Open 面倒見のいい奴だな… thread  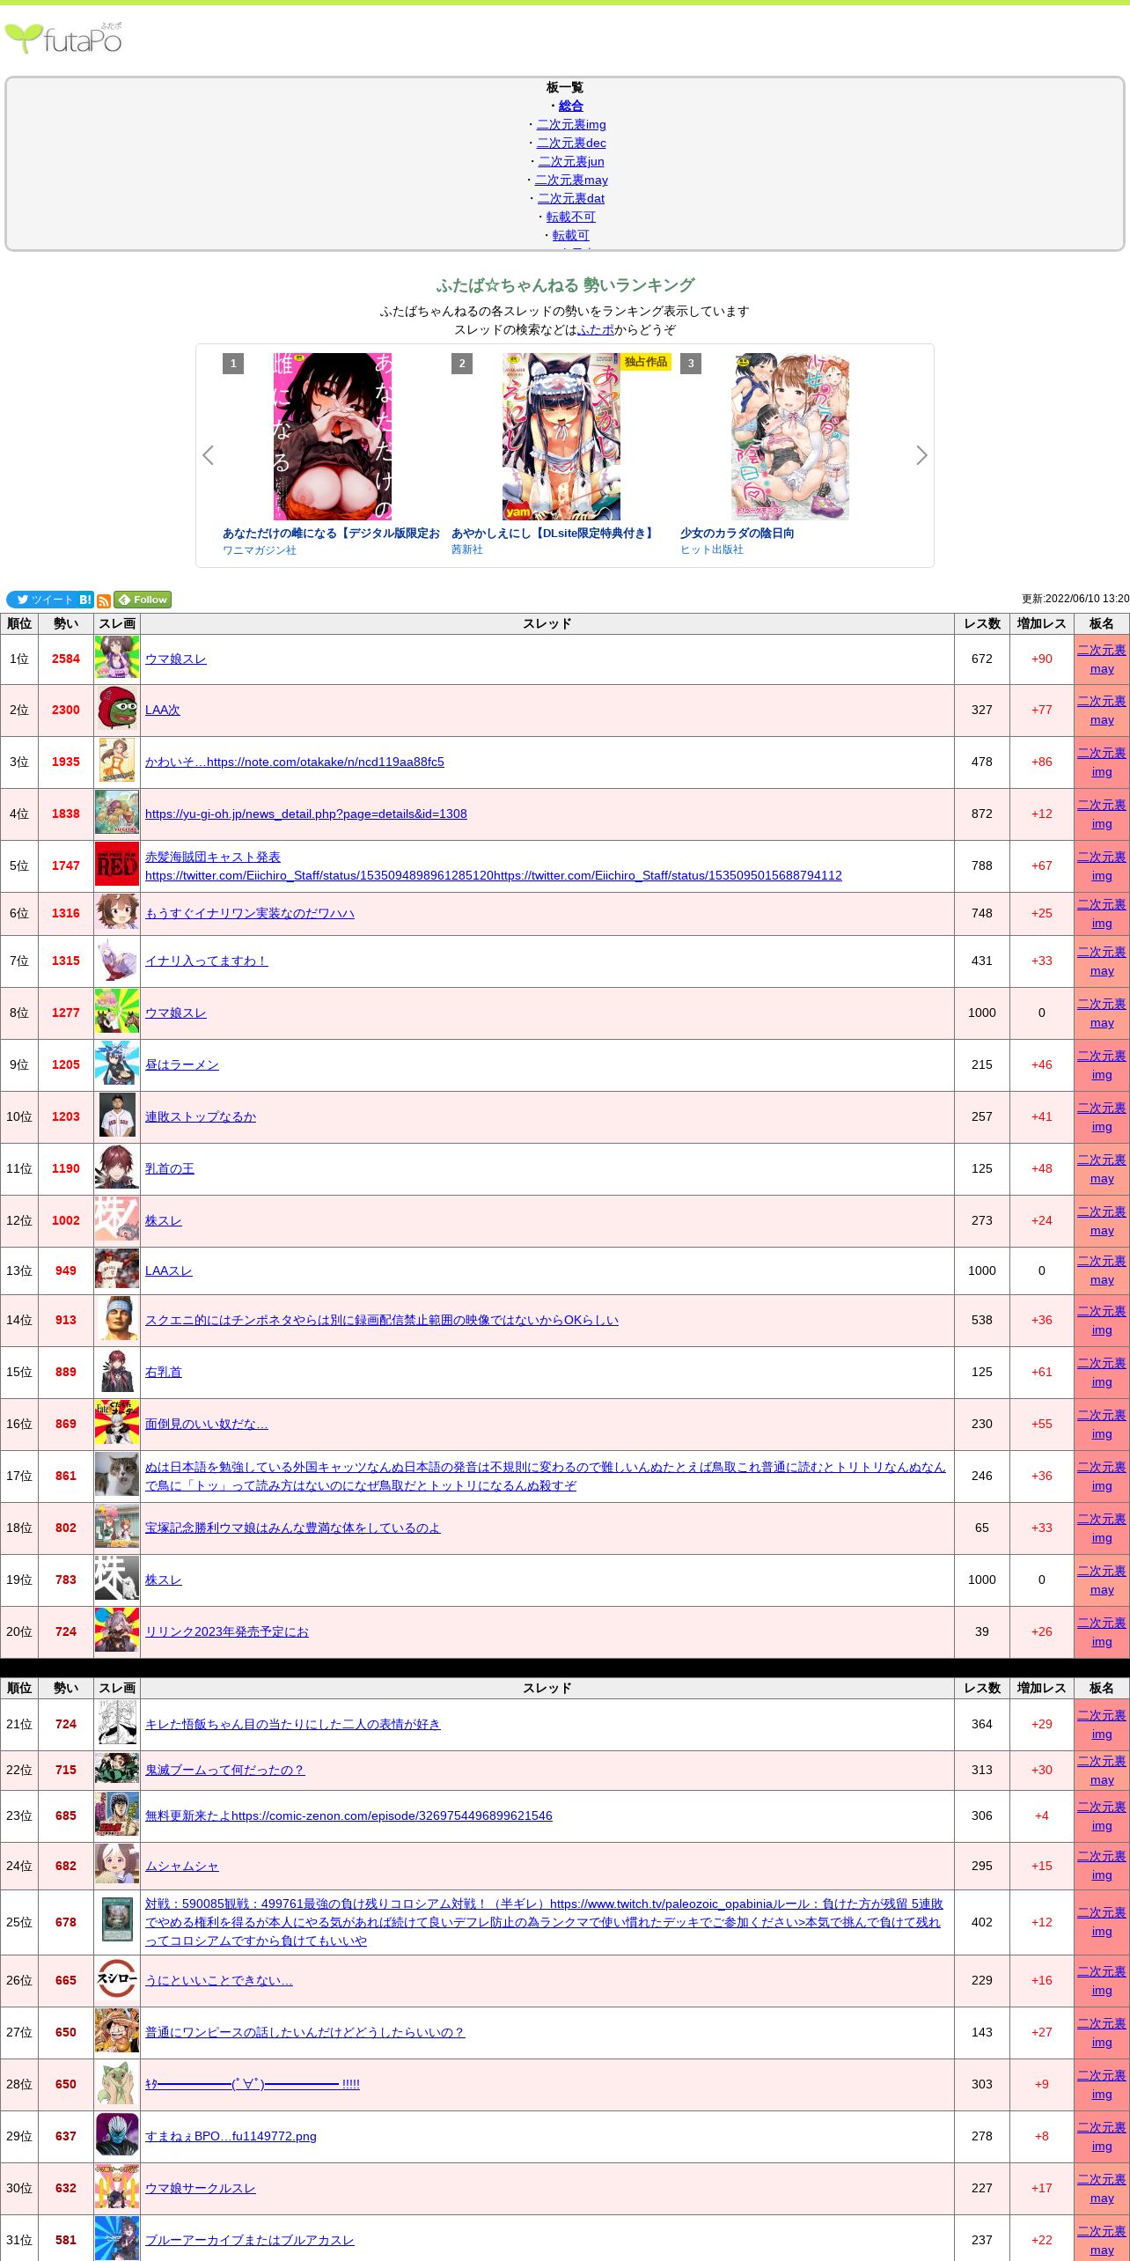(x=207, y=1424)
